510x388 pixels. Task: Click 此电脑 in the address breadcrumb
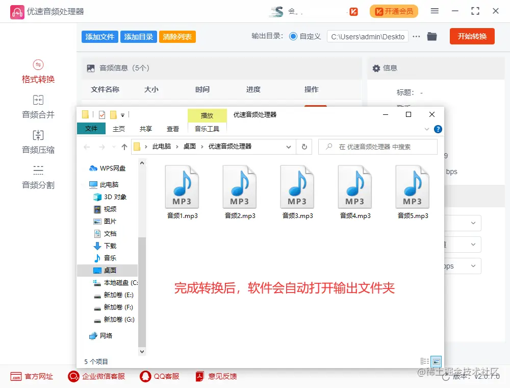point(162,147)
